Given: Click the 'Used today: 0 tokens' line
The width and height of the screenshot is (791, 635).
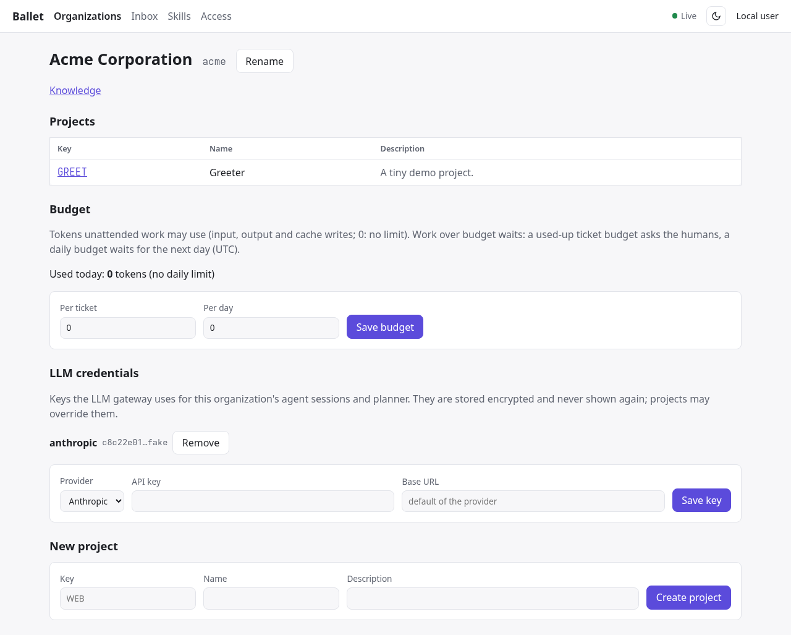Looking at the screenshot, I should pyautogui.click(x=132, y=274).
